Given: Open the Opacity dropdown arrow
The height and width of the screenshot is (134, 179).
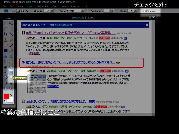Looking at the screenshot, I should pyautogui.click(x=52, y=11).
